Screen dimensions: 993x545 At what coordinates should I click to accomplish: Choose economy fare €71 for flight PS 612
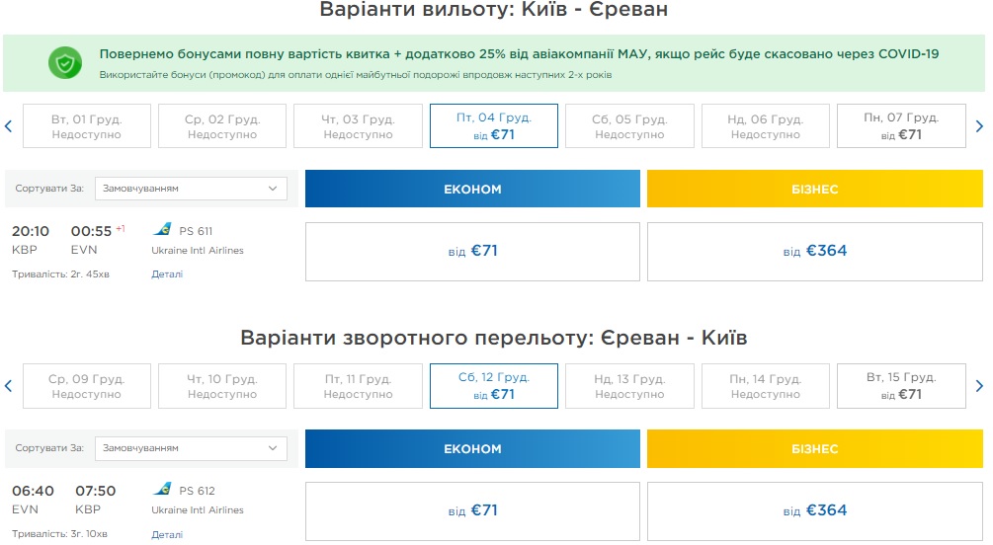point(472,510)
